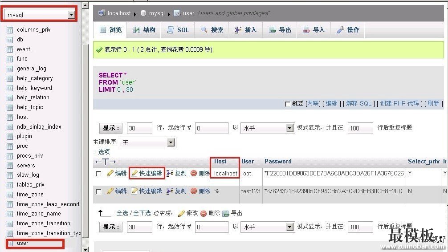The image size is (448, 252).
Task: Click the 编辑 query link
Action: (331, 103)
